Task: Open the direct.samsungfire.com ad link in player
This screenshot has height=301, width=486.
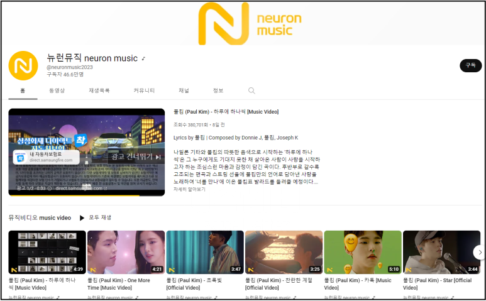Action: pos(81,189)
